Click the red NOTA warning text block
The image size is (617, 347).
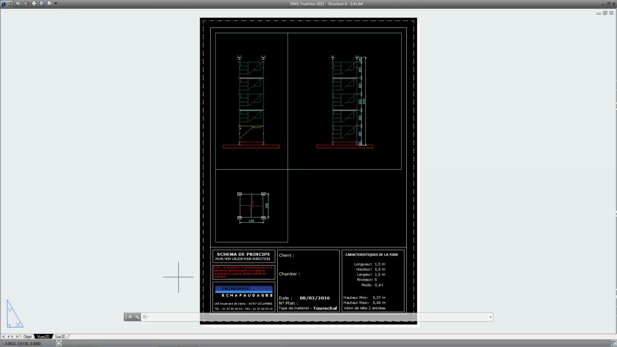243,272
